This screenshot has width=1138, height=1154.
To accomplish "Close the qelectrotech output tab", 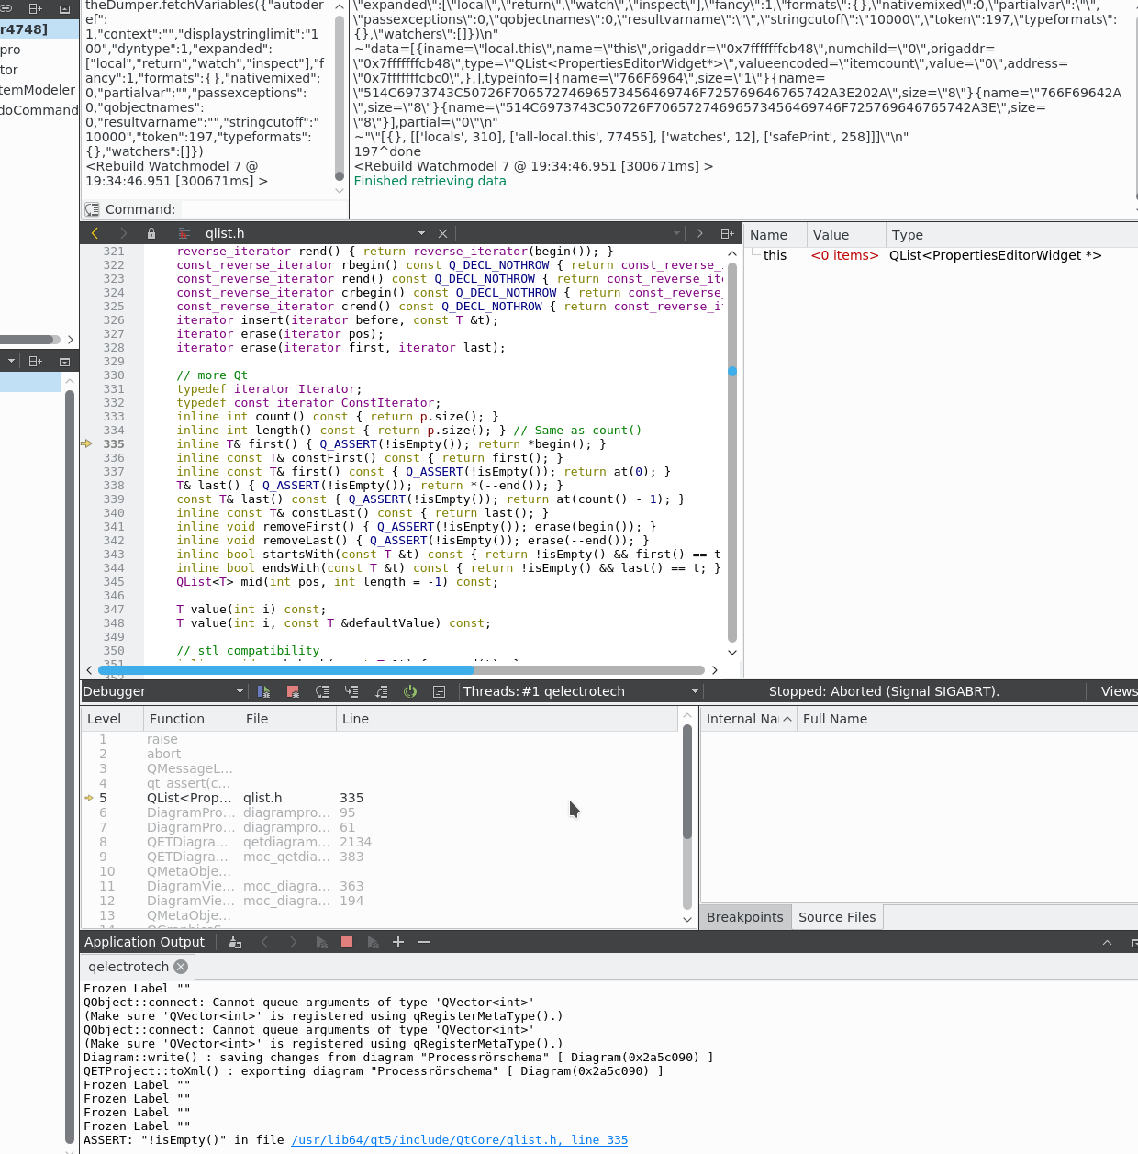I will tap(181, 967).
